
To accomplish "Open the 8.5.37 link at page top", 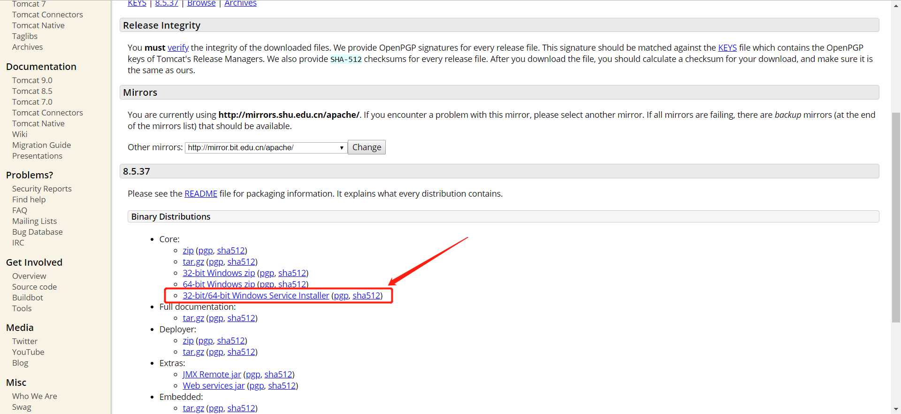I will [167, 3].
